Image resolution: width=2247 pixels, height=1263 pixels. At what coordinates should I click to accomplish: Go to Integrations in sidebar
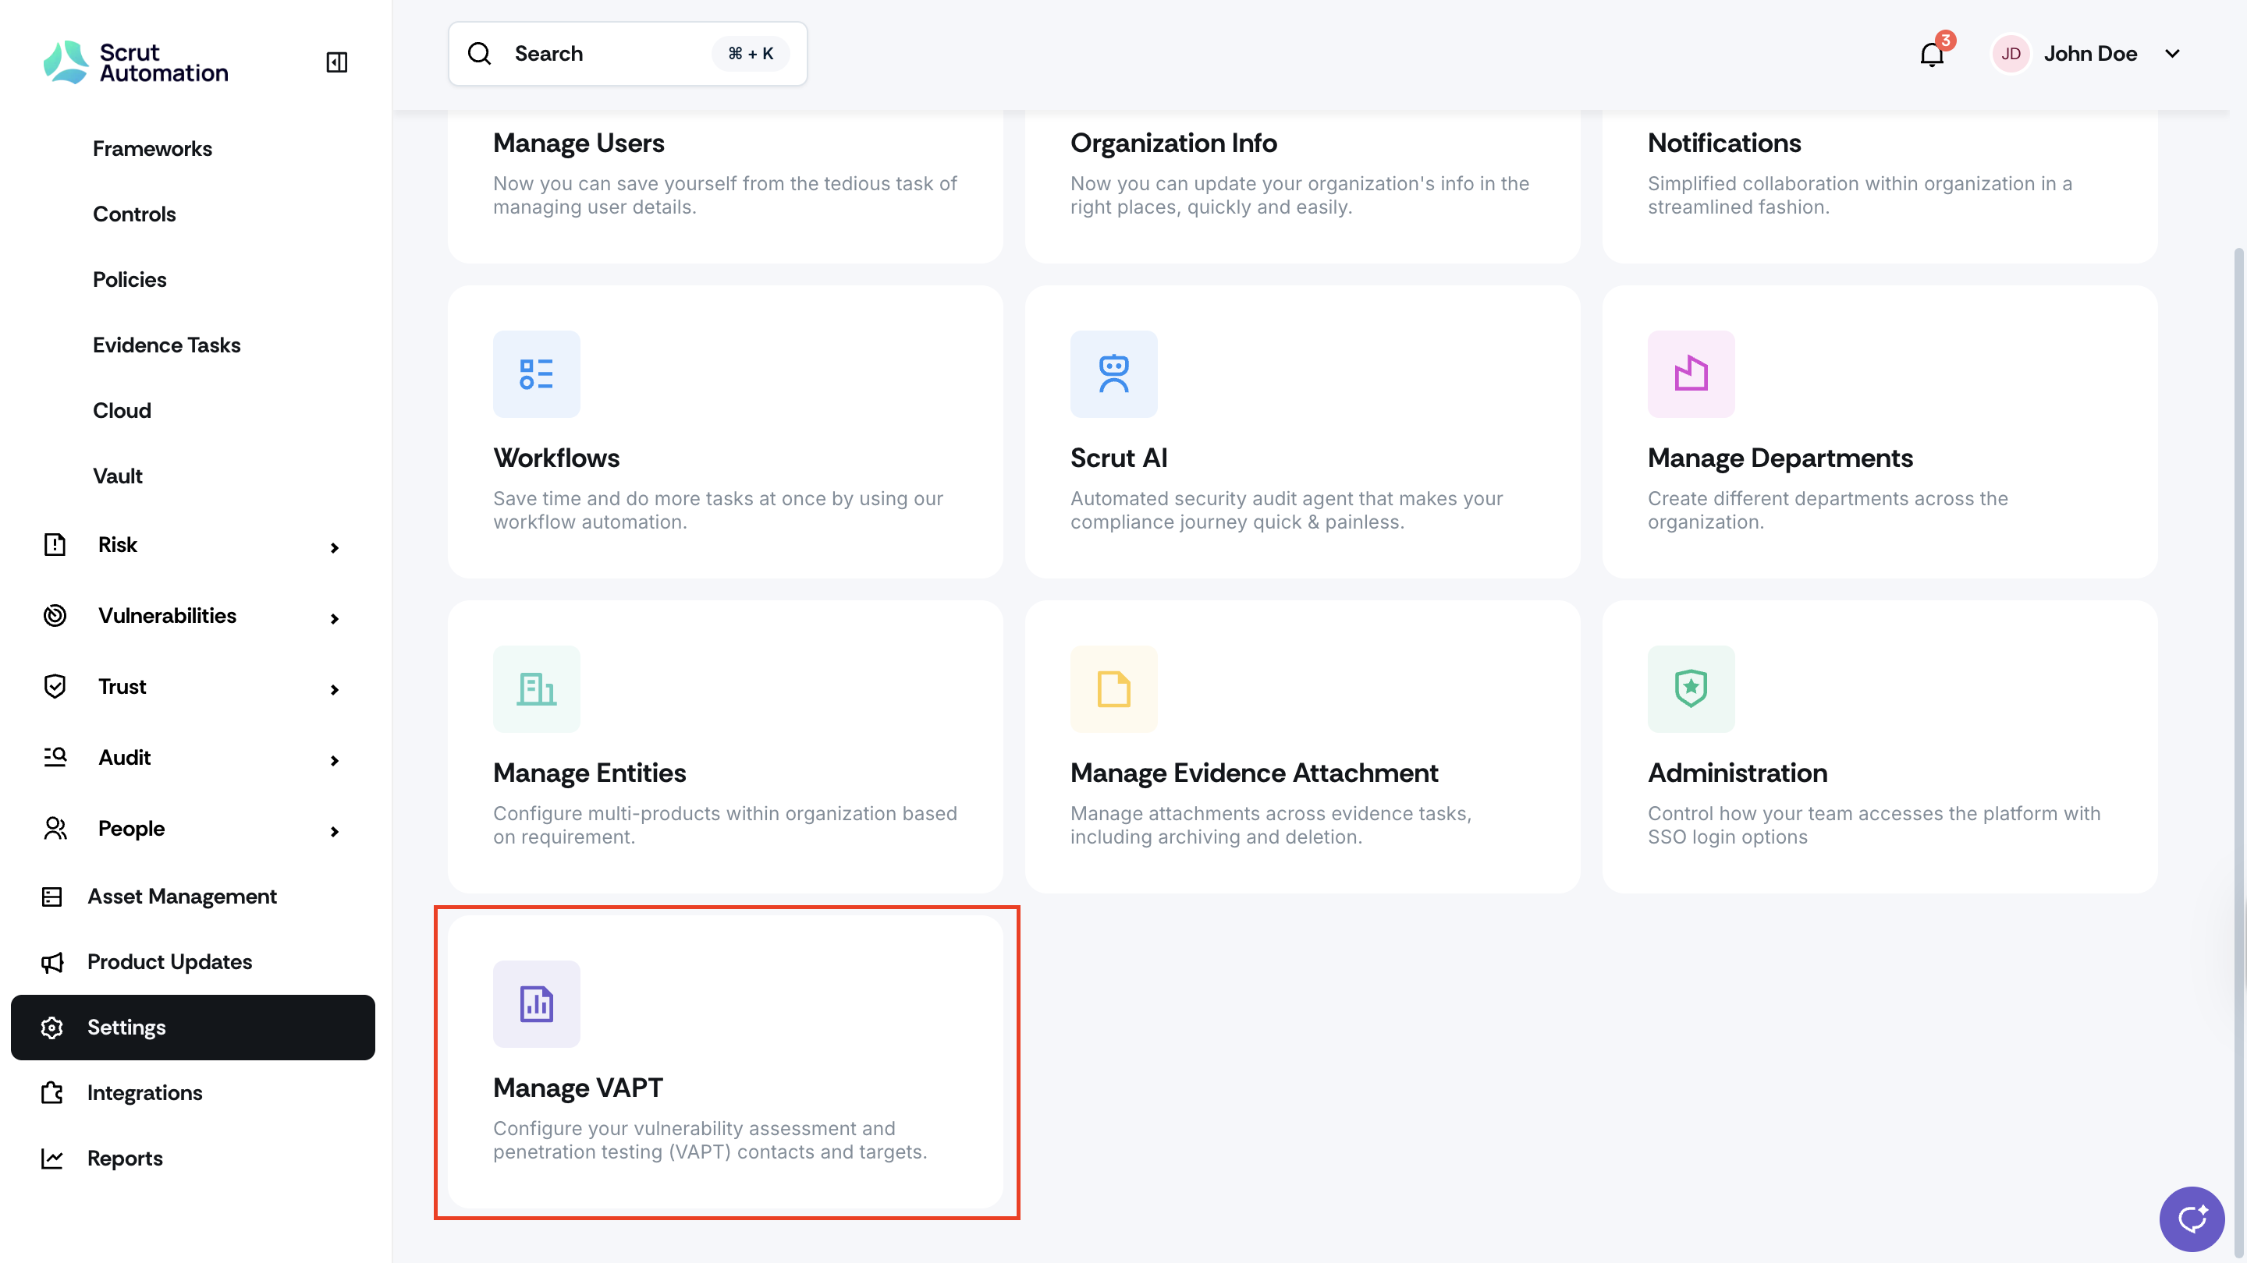tap(145, 1093)
